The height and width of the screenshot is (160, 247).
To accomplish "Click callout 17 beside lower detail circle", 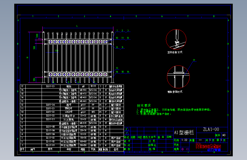I will [194, 60].
